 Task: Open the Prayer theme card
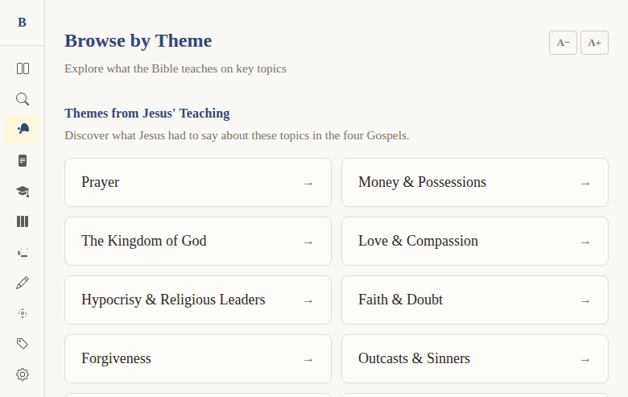(x=197, y=182)
